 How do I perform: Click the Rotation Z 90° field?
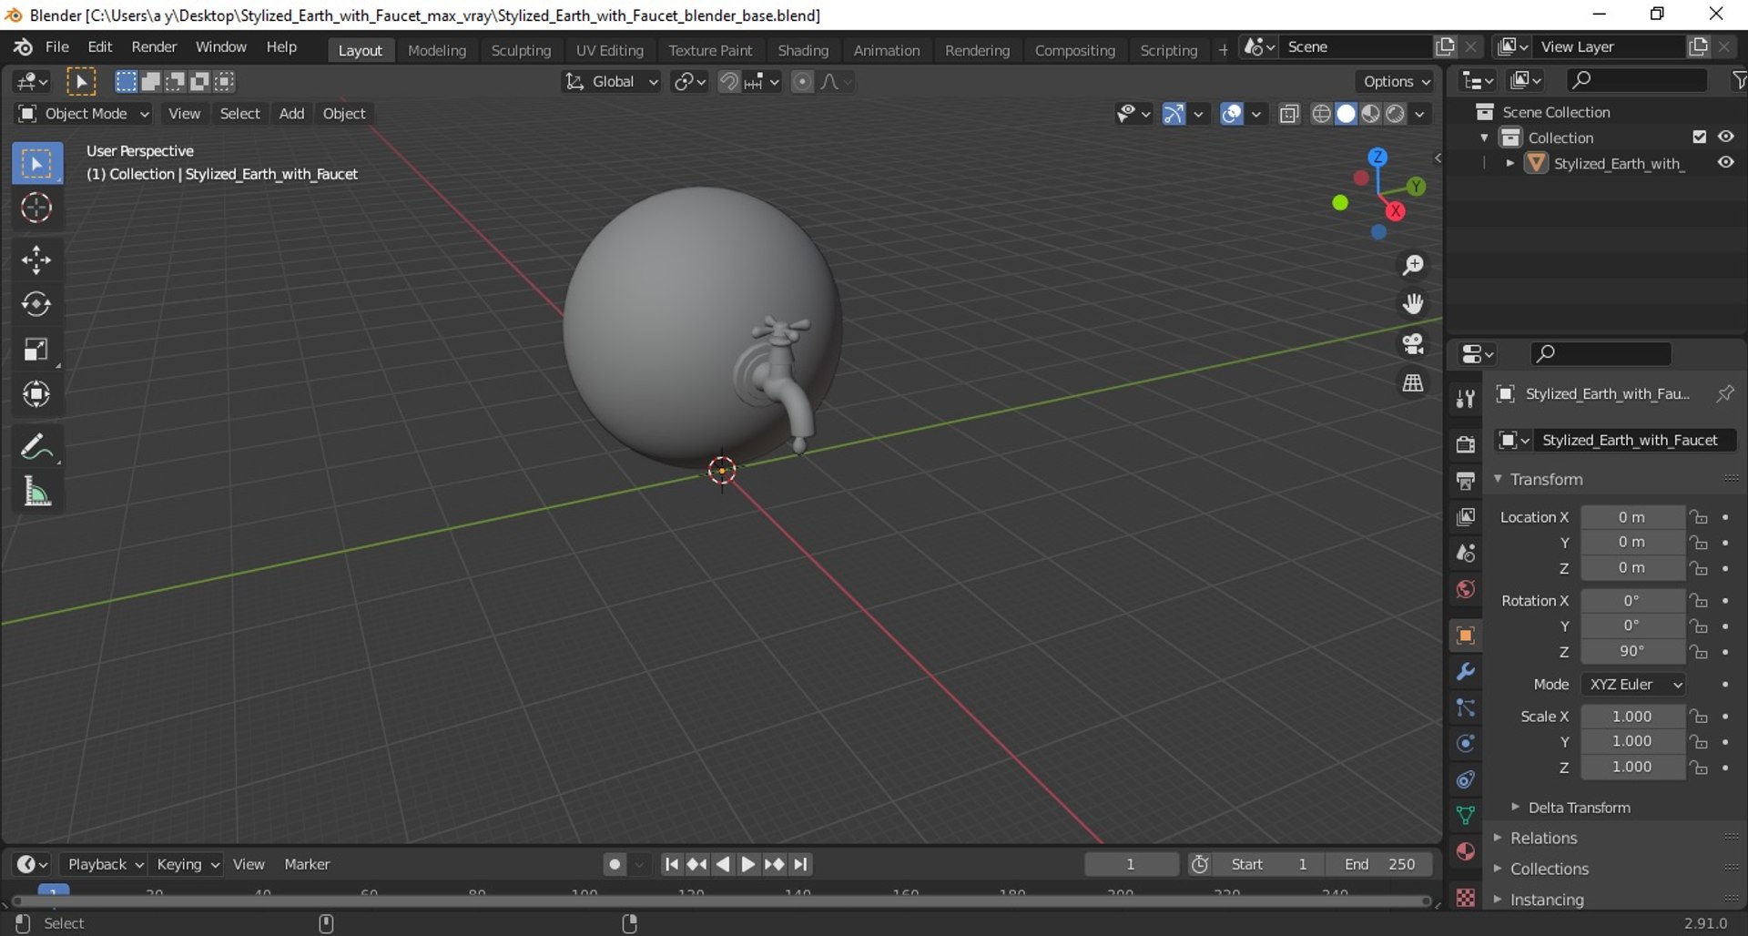click(x=1632, y=652)
